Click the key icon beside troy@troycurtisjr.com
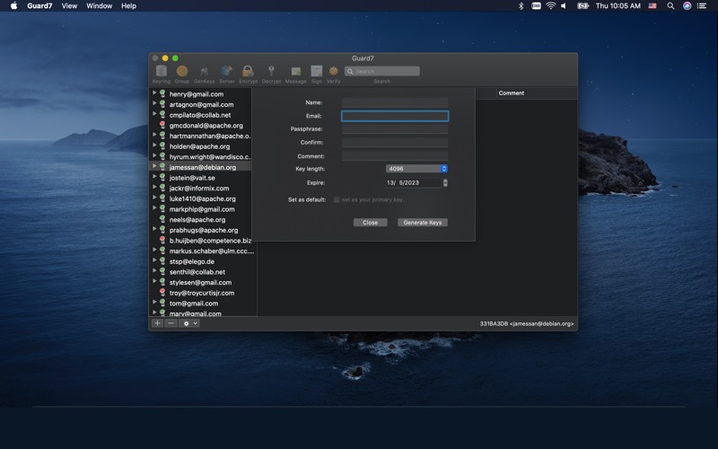The width and height of the screenshot is (718, 449). (x=162, y=293)
